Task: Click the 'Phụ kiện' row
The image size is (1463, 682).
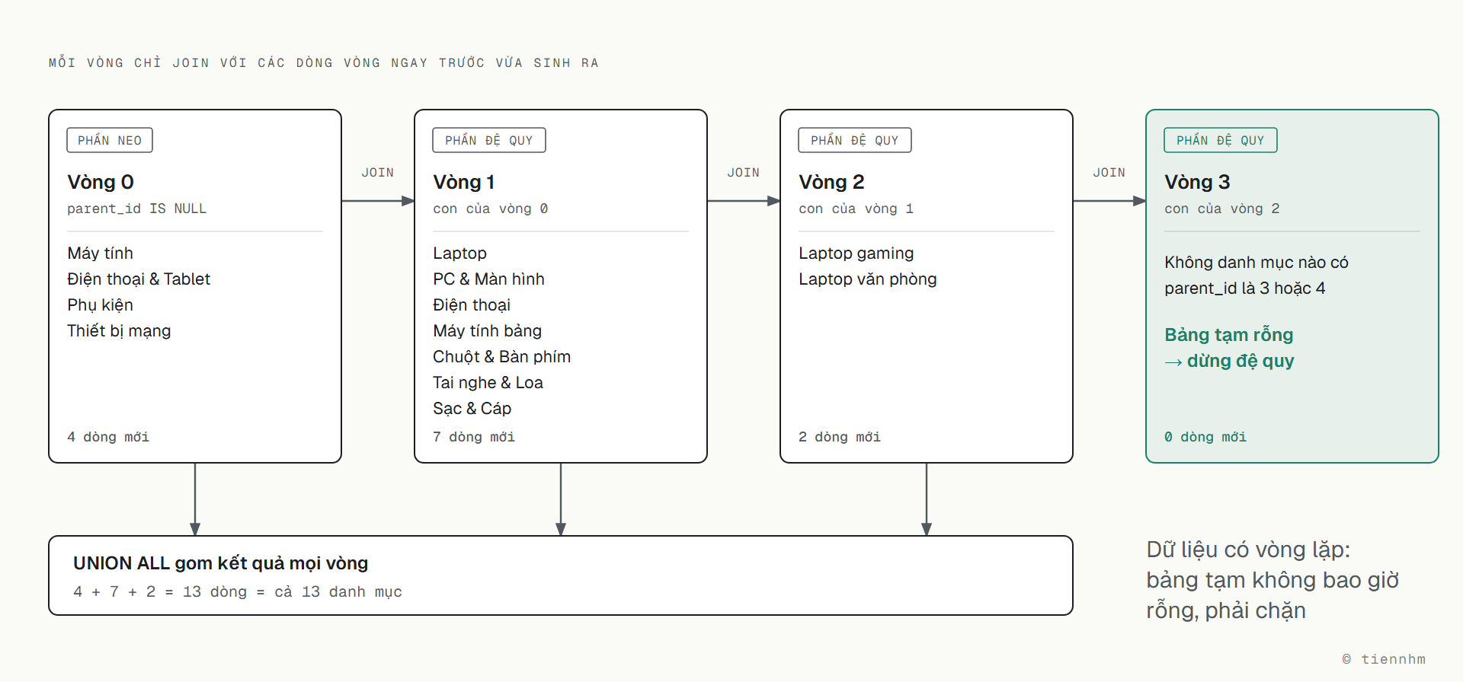Action: [100, 305]
